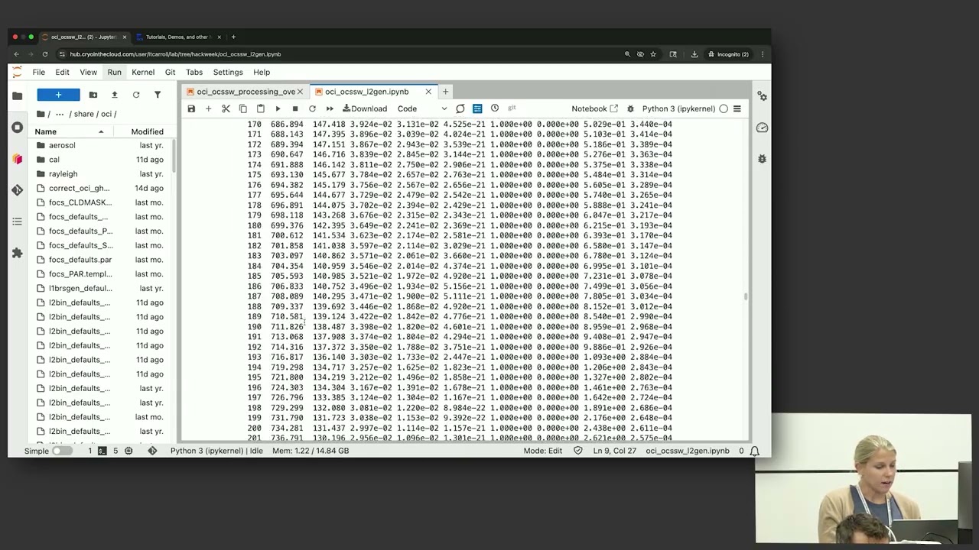Open the Kernel menu
Viewport: 979px width, 550px height.
tap(143, 72)
